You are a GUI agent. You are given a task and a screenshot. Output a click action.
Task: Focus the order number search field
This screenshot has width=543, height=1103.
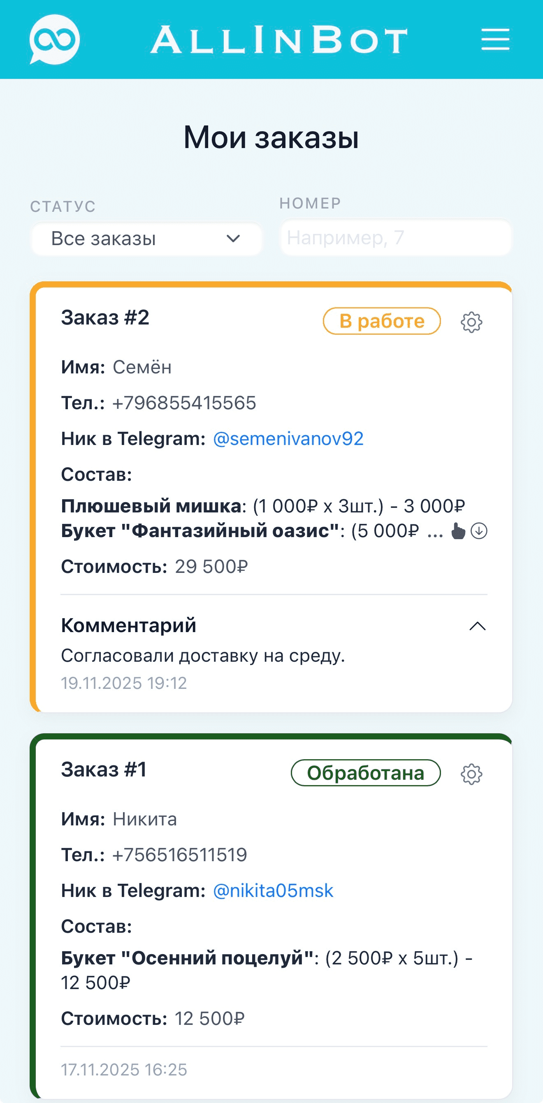click(396, 238)
